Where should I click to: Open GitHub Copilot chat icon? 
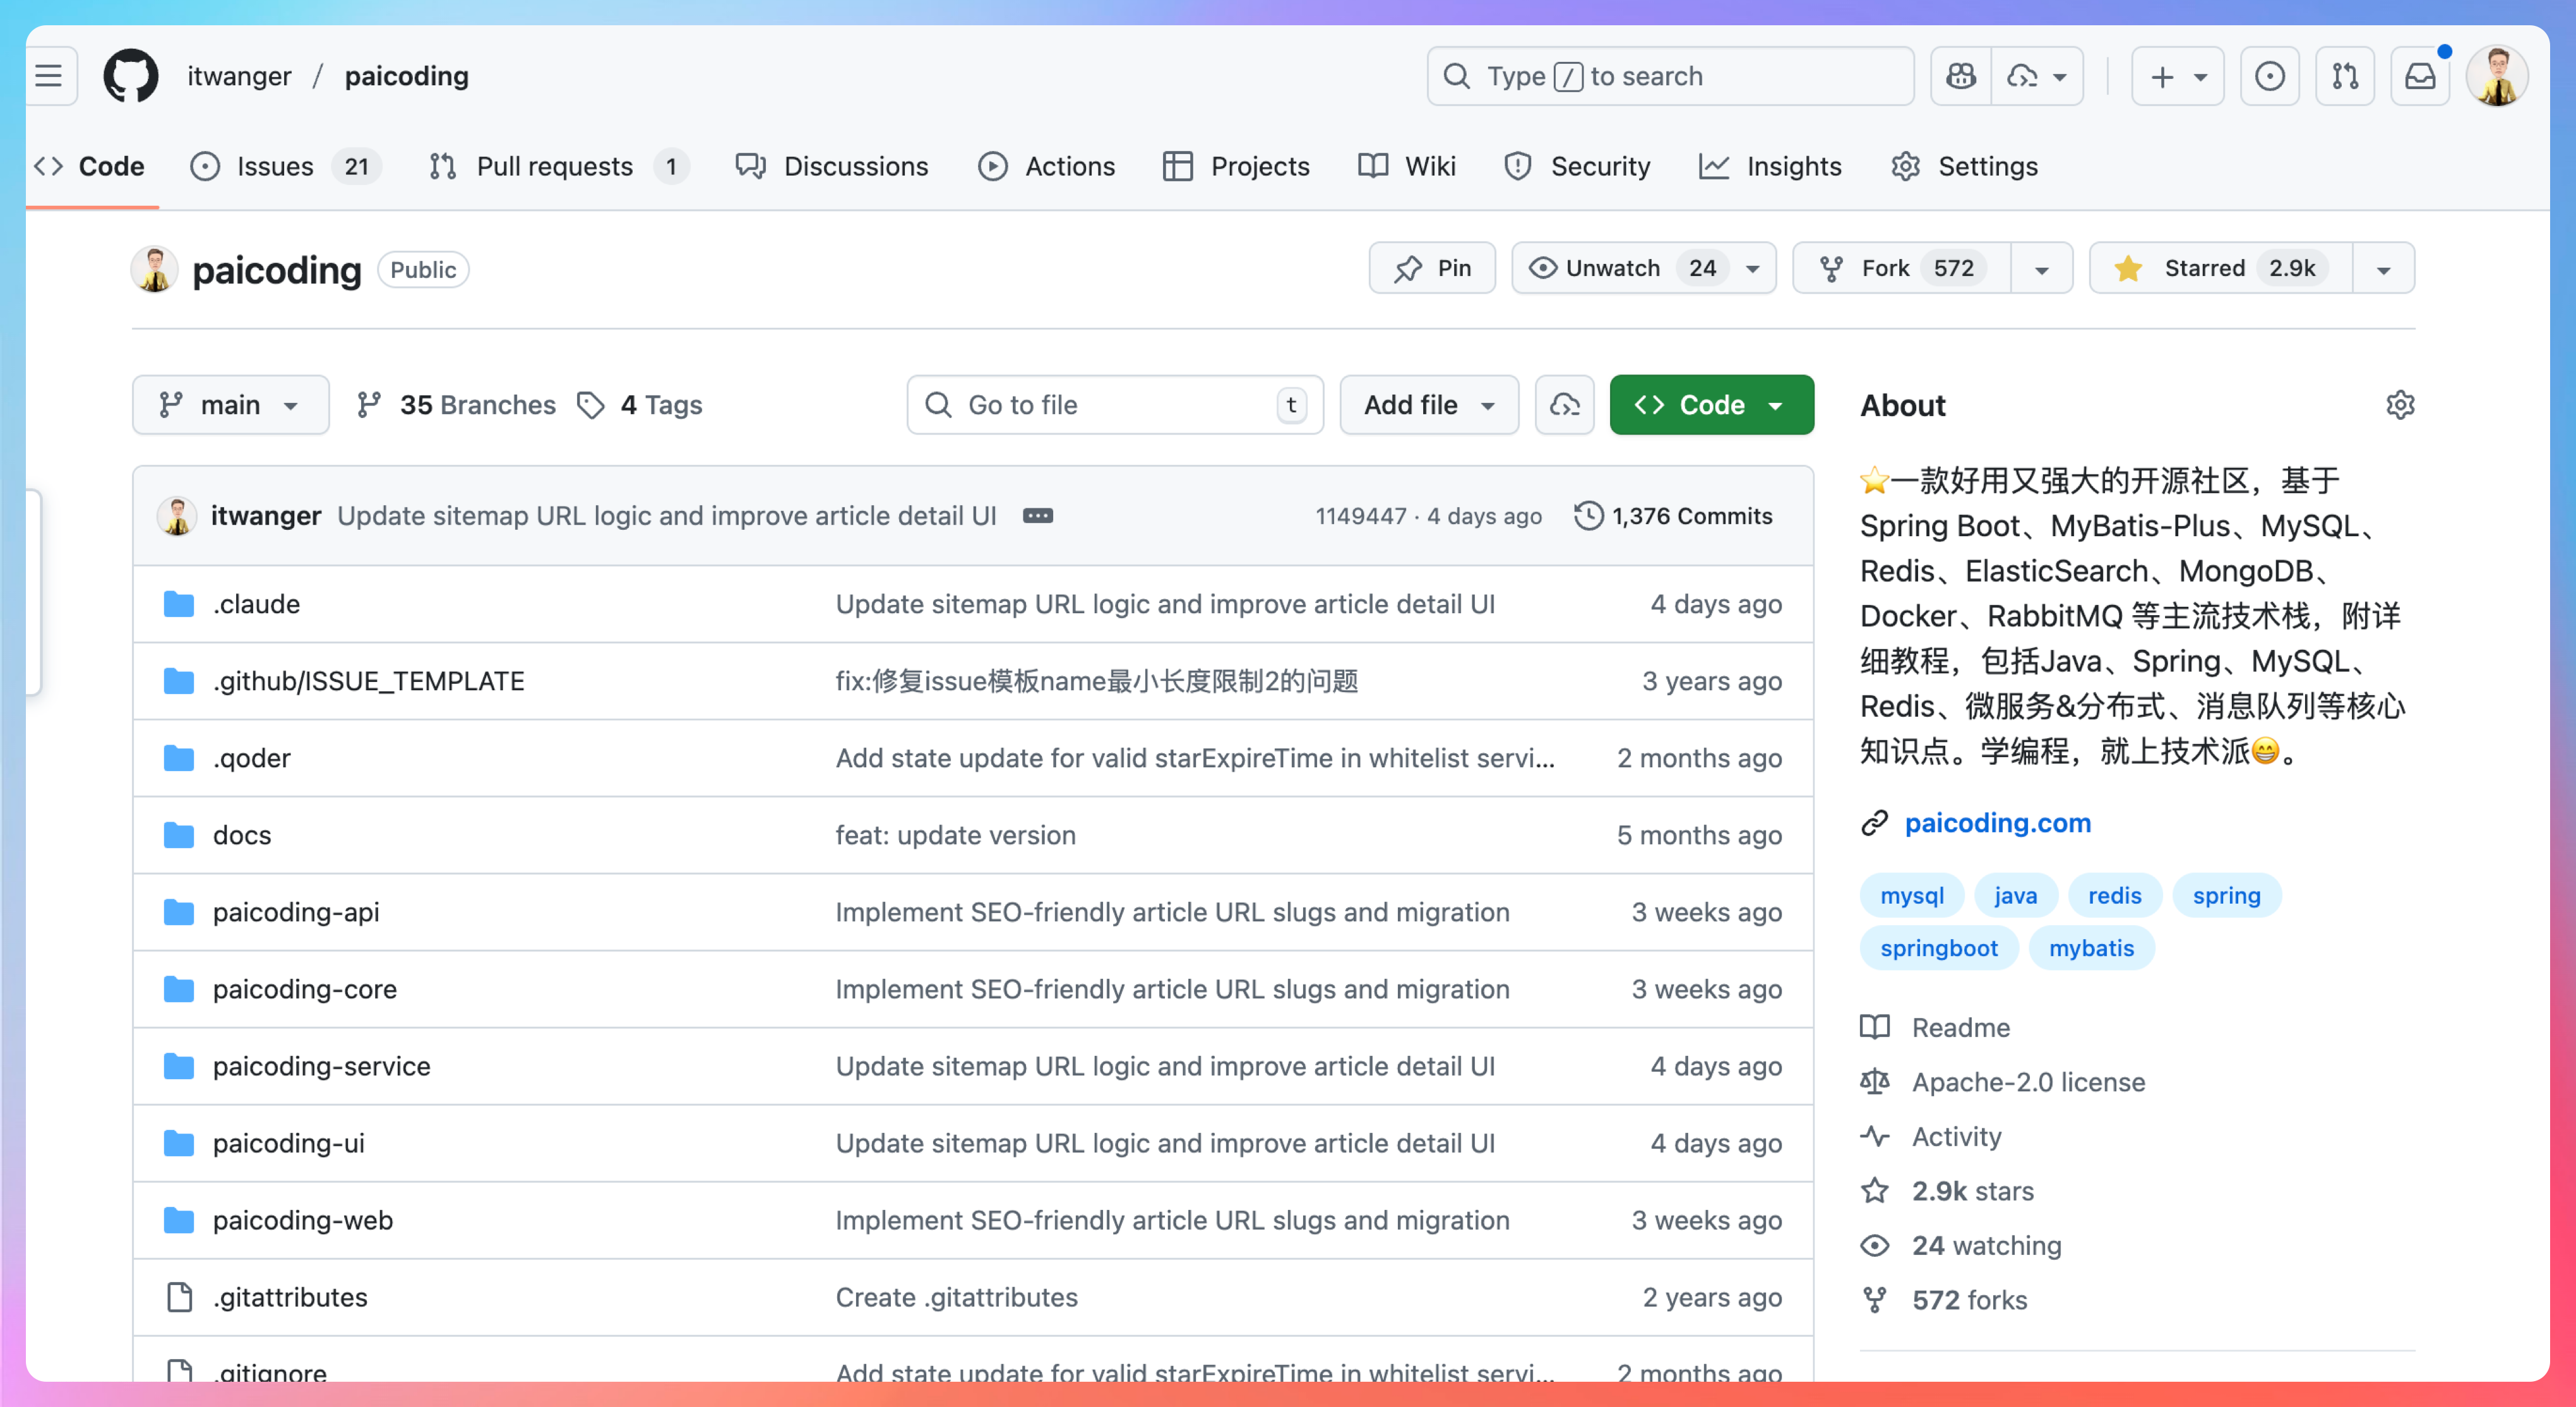coord(1960,75)
